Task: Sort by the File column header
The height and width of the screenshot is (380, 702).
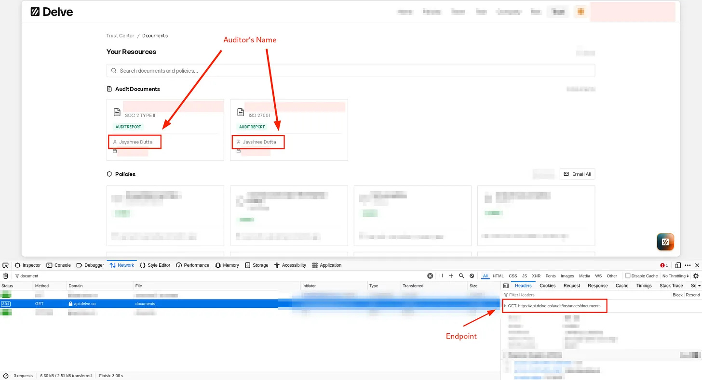Action: [217, 286]
